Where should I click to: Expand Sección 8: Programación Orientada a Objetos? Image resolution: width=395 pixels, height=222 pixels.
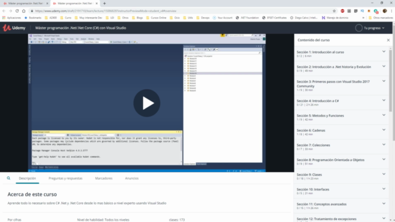click(341, 162)
